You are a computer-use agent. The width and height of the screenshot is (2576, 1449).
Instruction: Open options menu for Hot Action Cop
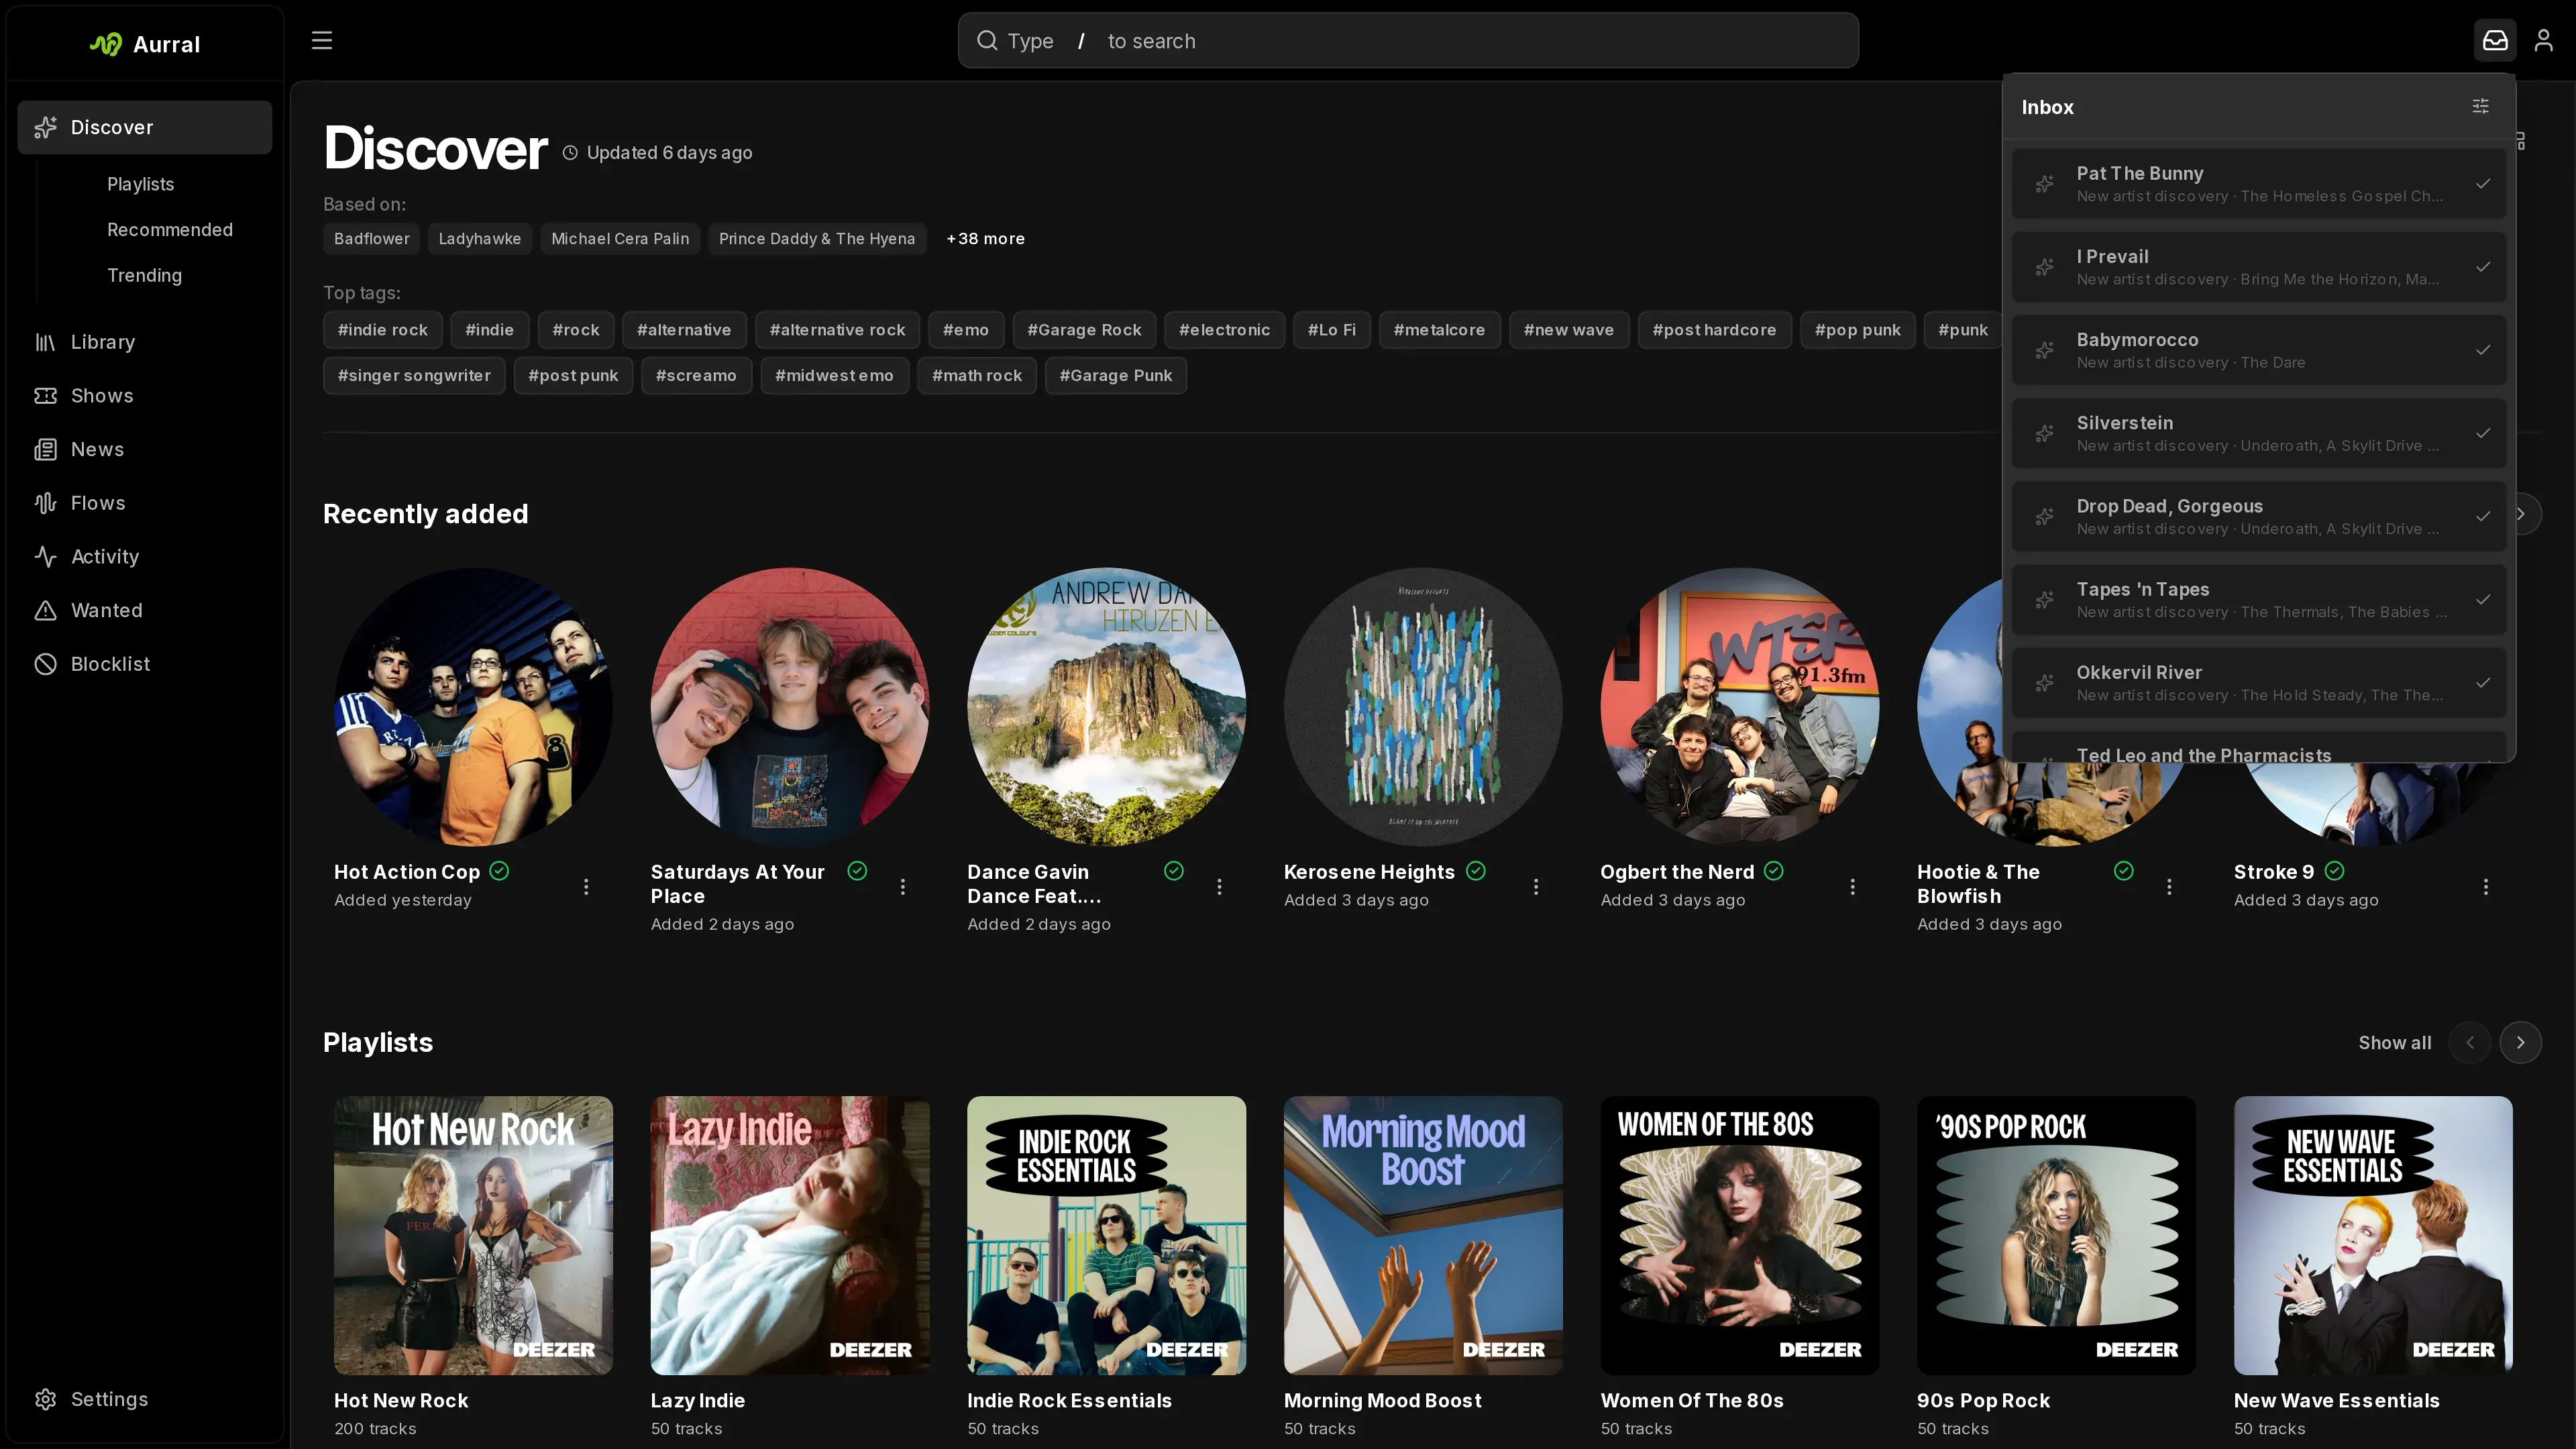(x=586, y=887)
